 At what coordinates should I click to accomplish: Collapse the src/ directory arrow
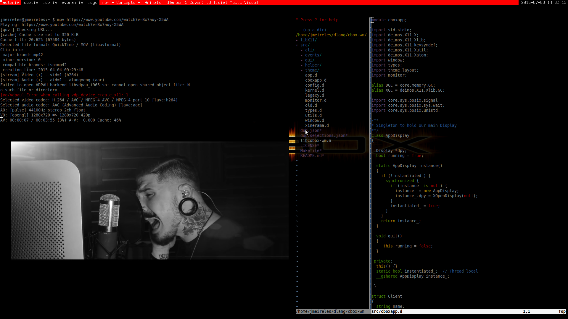coord(297,45)
